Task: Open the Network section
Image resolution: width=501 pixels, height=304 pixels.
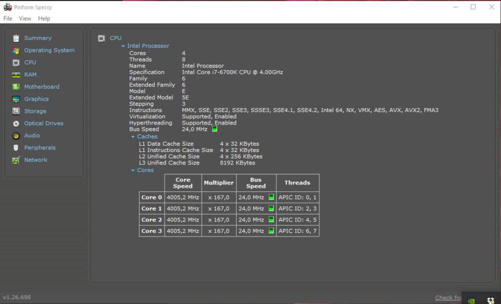Action: [36, 160]
